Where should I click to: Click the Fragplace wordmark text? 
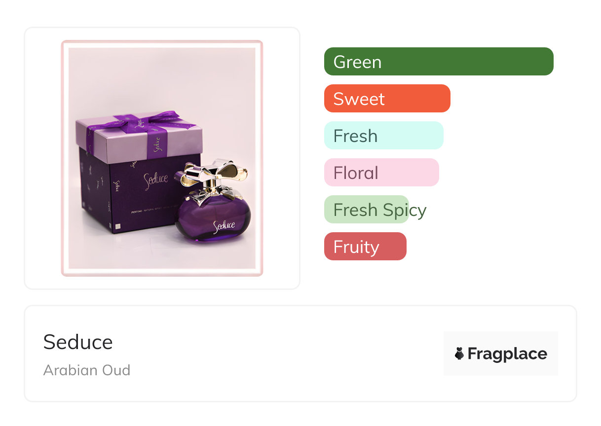coord(507,354)
